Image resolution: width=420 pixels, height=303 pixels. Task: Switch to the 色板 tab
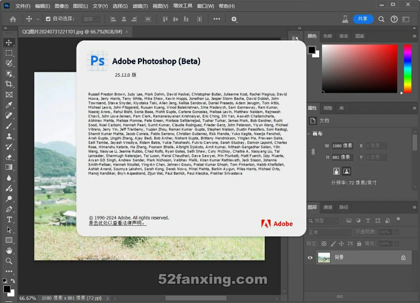click(328, 36)
